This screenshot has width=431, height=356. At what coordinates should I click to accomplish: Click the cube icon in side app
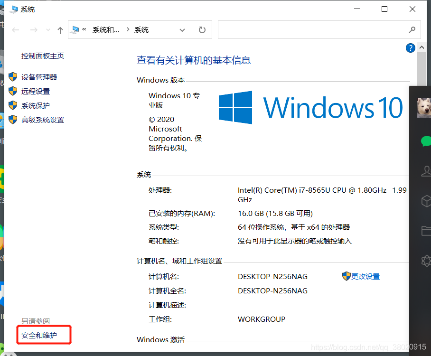pyautogui.click(x=426, y=201)
